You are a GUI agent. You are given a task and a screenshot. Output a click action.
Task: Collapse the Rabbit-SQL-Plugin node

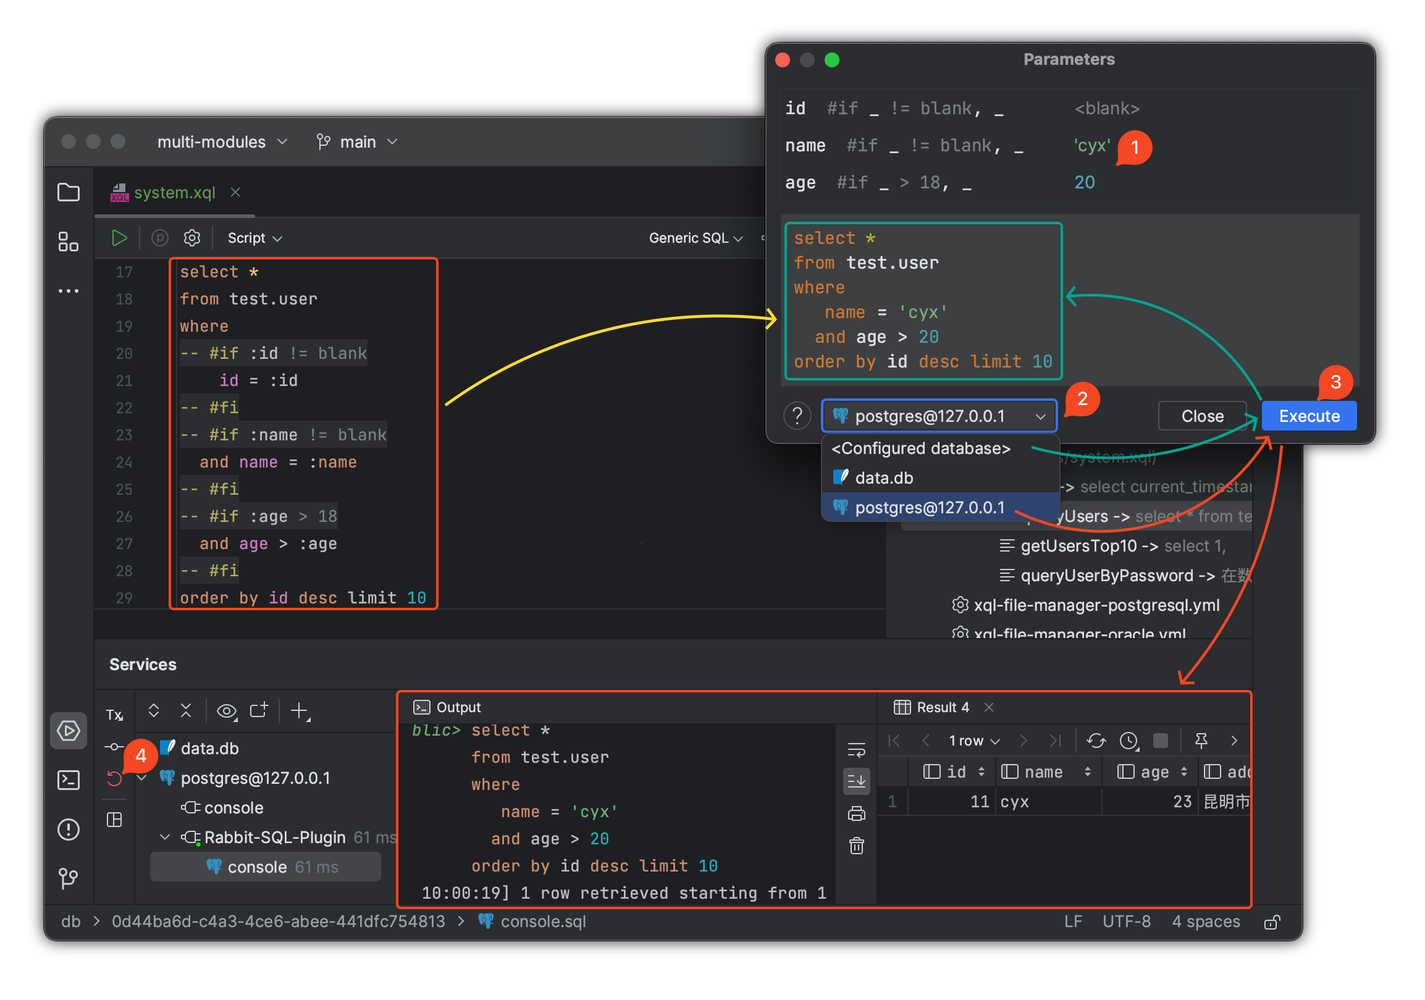click(x=165, y=838)
